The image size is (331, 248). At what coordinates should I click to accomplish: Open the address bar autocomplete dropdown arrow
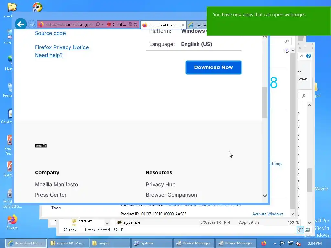(x=102, y=25)
